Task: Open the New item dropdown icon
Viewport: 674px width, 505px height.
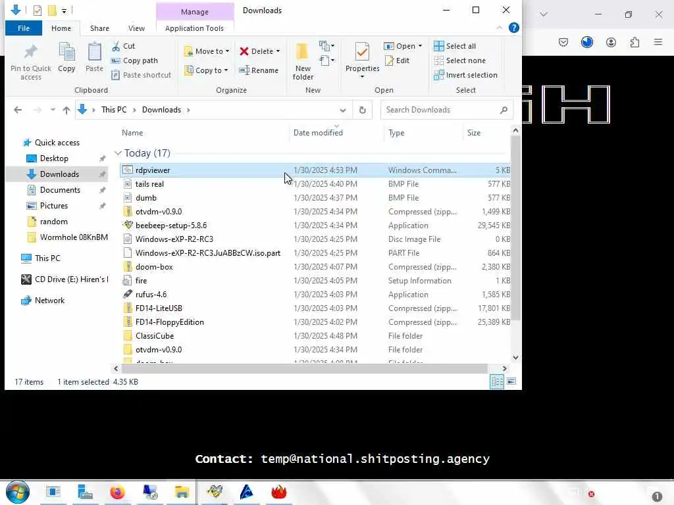Action: tap(326, 45)
